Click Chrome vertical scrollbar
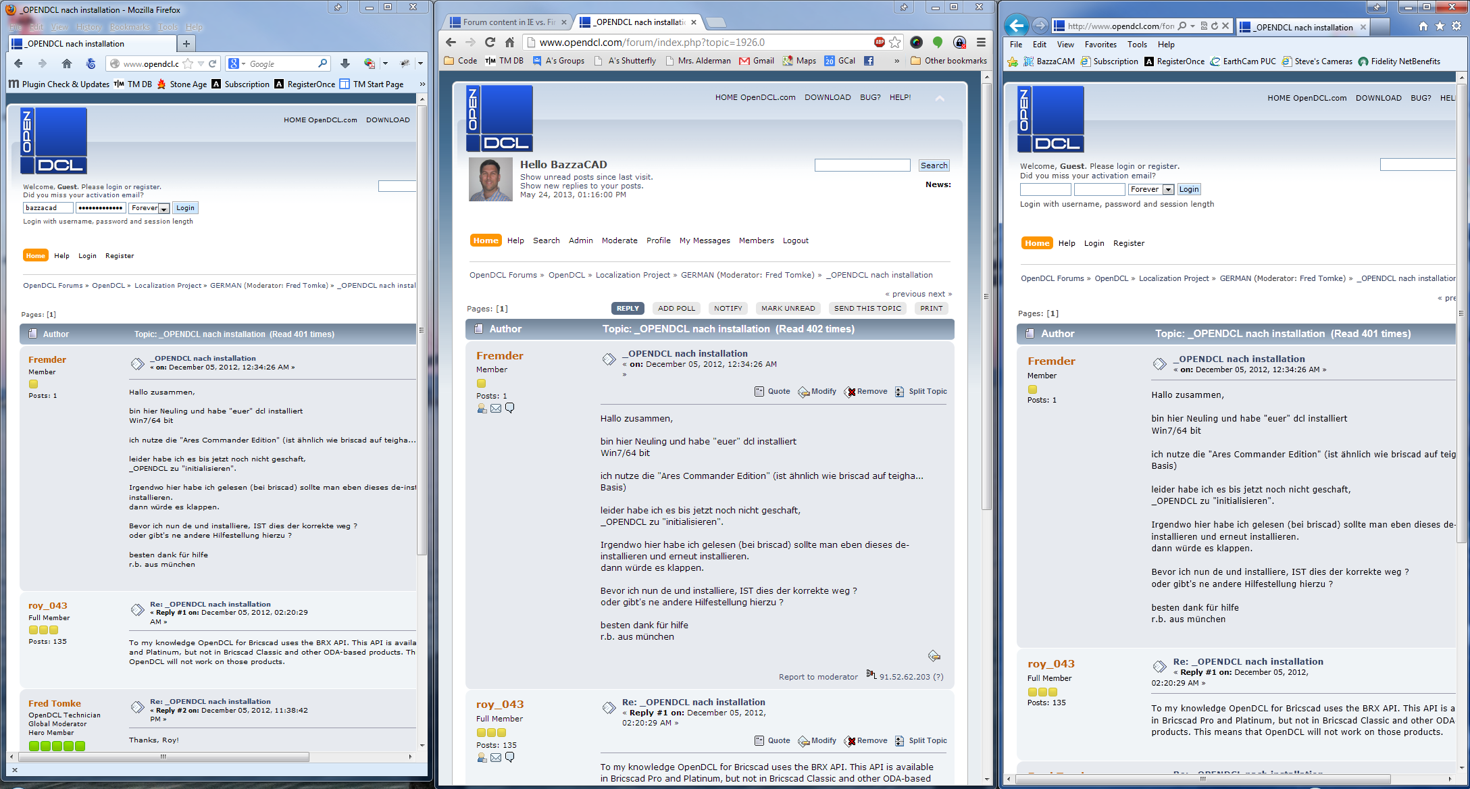Image resolution: width=1470 pixels, height=789 pixels. (986, 297)
